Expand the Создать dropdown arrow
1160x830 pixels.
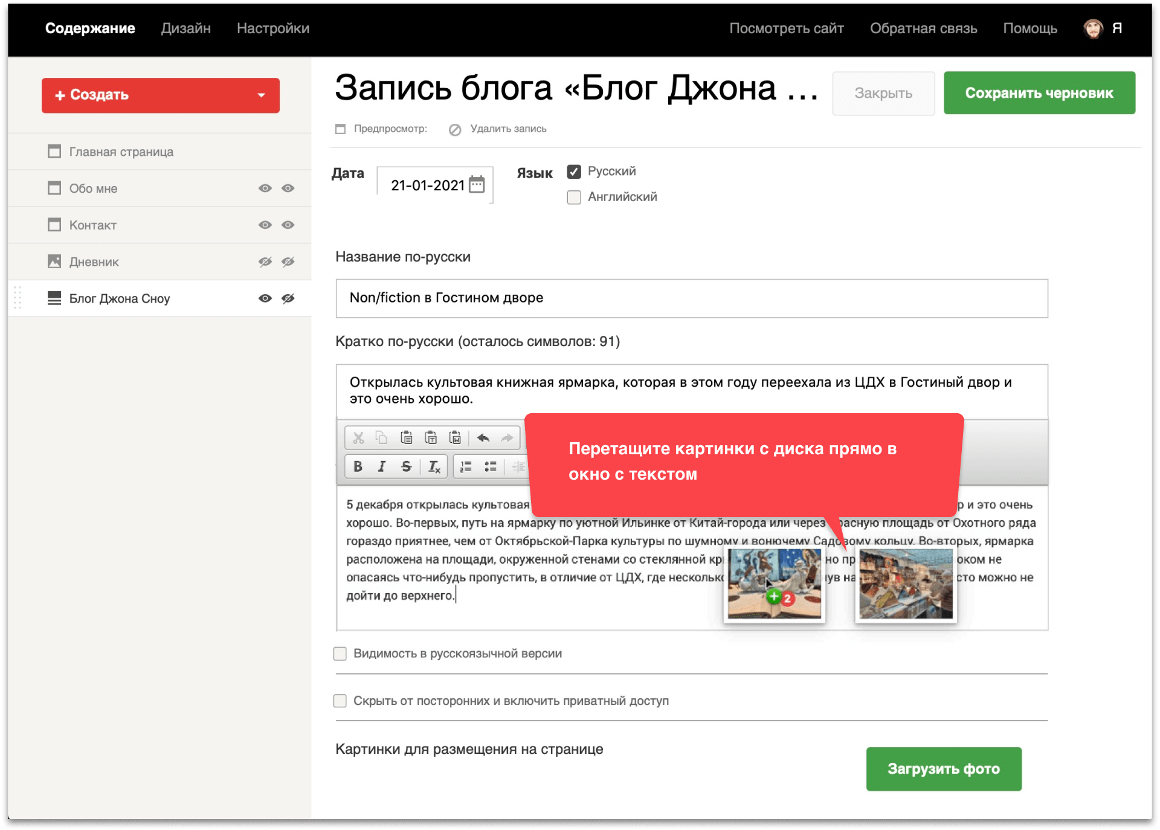coord(261,95)
